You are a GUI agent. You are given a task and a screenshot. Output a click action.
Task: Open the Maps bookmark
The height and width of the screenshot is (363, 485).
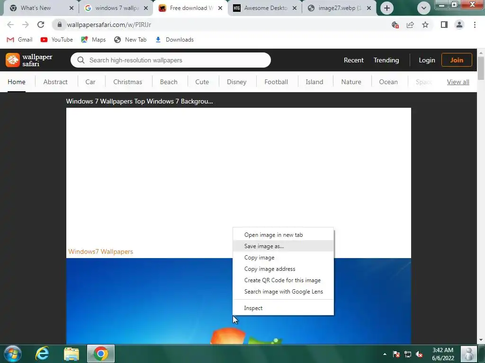(93, 40)
